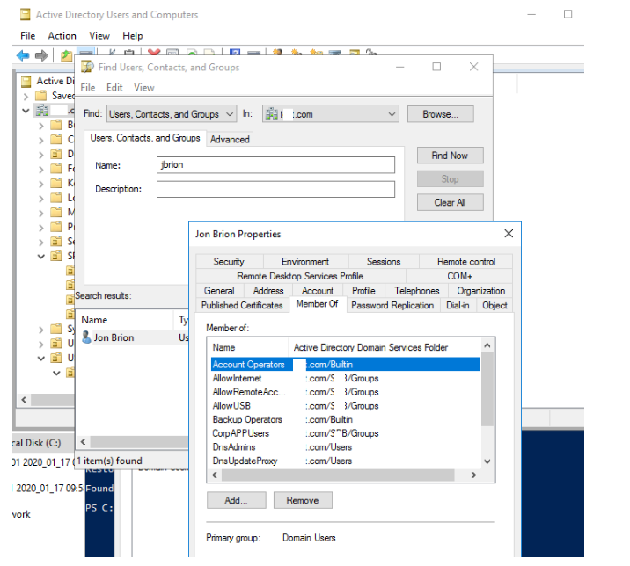Click the domain node icon in the tree
Viewport: 630px width, 566px height.
point(41,111)
